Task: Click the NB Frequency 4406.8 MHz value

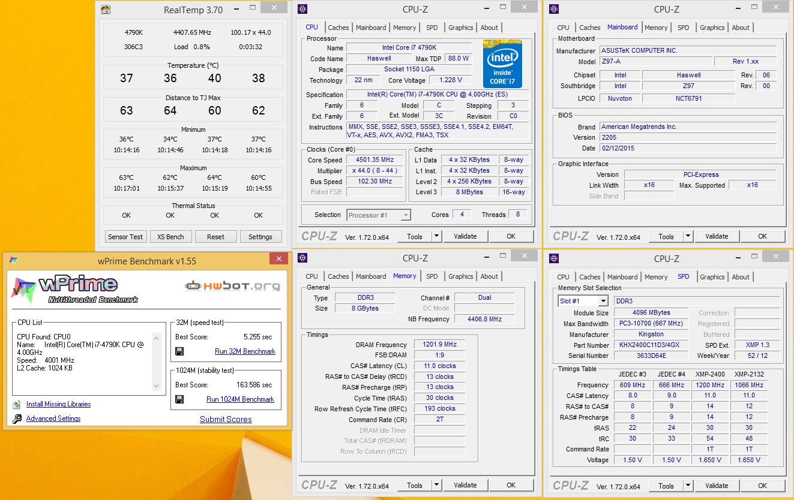Action: click(484, 320)
